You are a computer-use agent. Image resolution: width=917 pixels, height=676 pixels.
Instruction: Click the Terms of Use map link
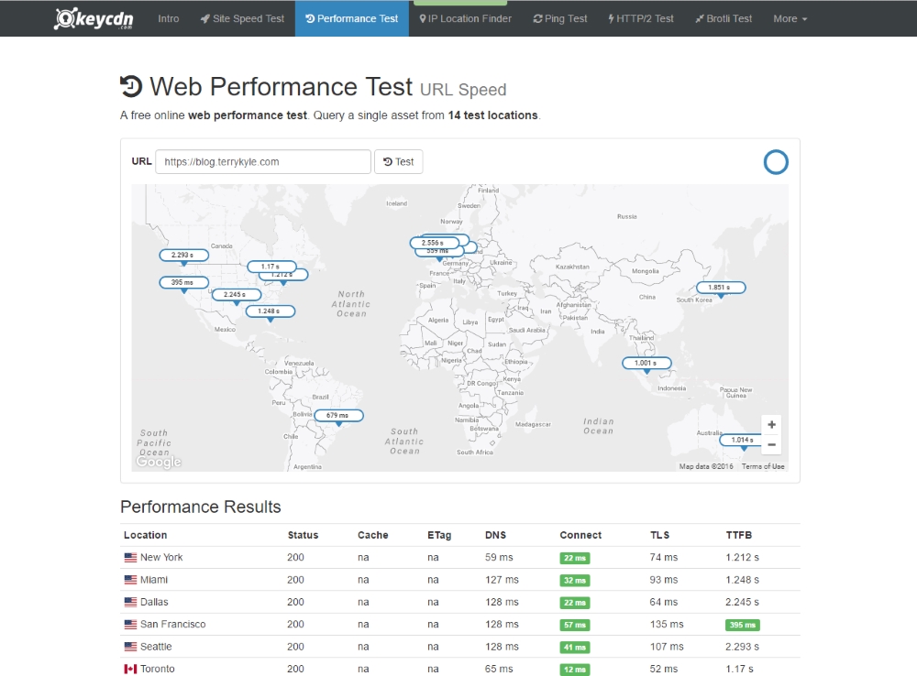click(x=763, y=466)
